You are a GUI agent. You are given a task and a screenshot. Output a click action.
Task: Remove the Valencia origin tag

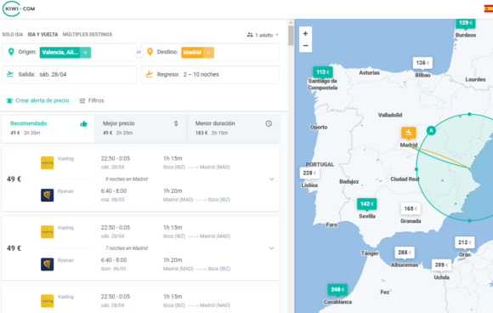click(85, 53)
